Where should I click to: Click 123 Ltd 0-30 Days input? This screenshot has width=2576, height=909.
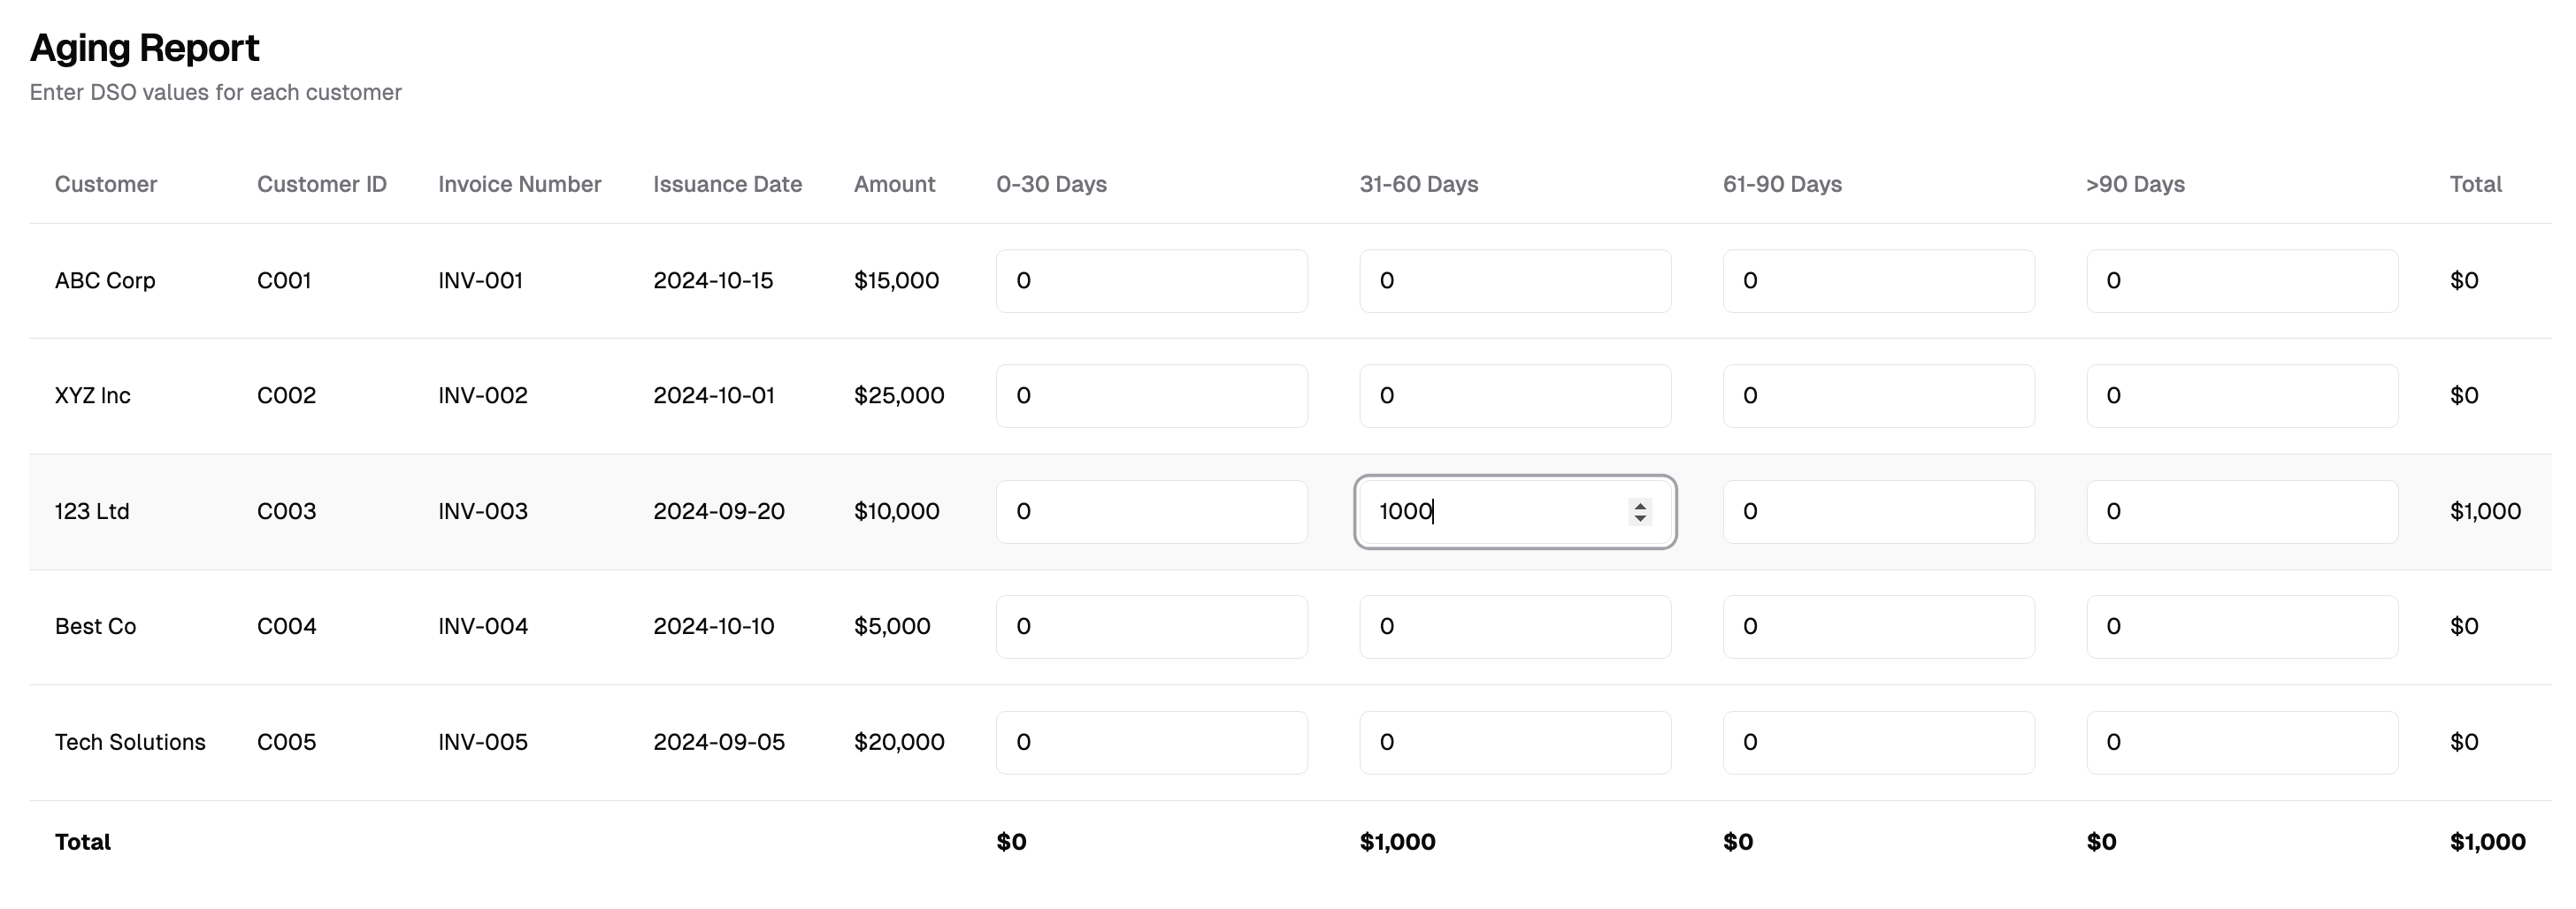click(x=1152, y=512)
